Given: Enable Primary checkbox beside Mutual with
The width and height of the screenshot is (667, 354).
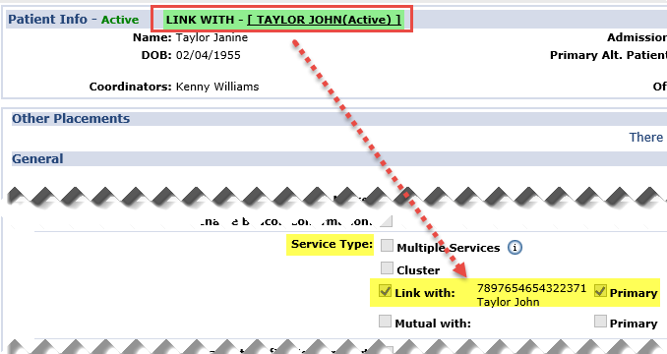Looking at the screenshot, I should click(x=600, y=321).
